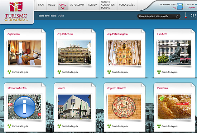This screenshot has width=197, height=133.
Task: Click the green dots icon under Esculturas
Action: 159,72
